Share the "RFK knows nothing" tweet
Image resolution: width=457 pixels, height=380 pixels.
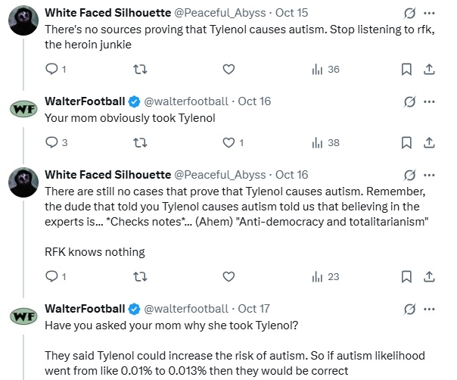coord(428,277)
